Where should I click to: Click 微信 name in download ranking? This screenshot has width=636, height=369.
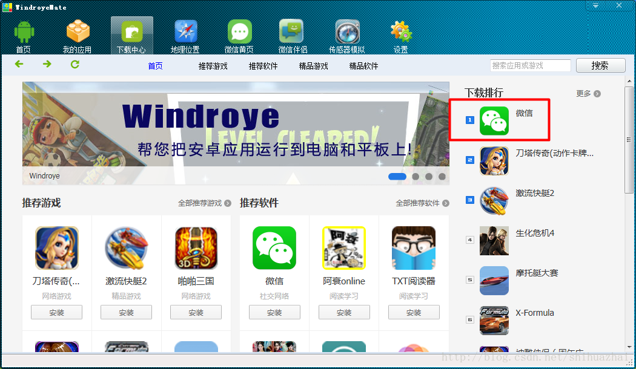pyautogui.click(x=524, y=113)
